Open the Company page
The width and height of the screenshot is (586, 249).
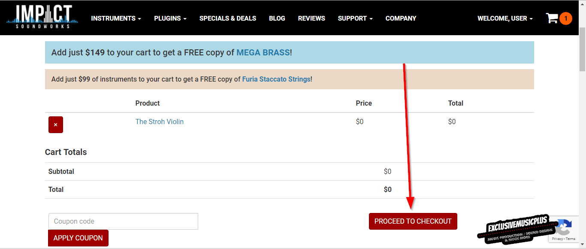point(401,18)
